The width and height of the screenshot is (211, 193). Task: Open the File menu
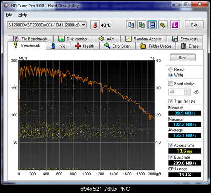tap(9, 15)
